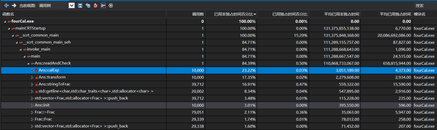Click the save report icon
This screenshot has height=130, width=437.
pos(80,5)
